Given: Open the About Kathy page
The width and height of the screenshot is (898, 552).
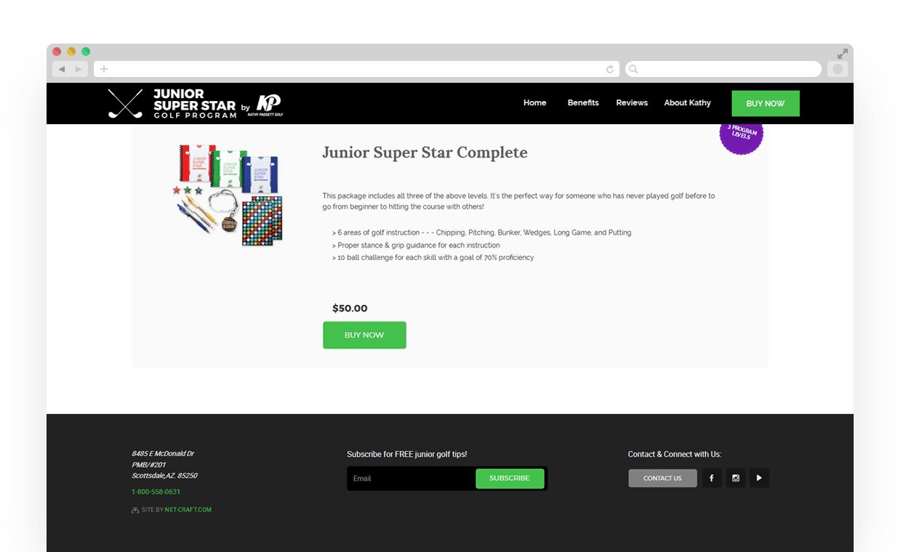Looking at the screenshot, I should (x=687, y=103).
